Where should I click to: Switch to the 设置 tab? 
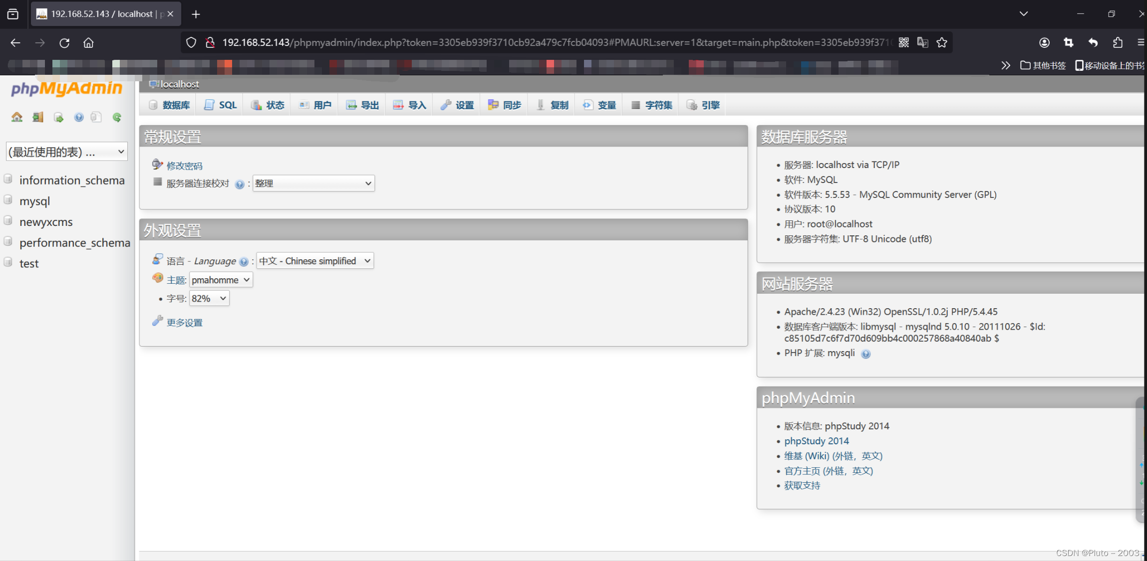pos(457,105)
